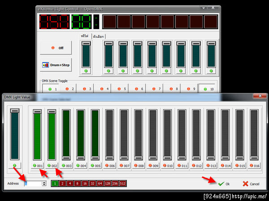Enable channel 009 toggle
Screen dimensions: 269x201
[x=153, y=166]
